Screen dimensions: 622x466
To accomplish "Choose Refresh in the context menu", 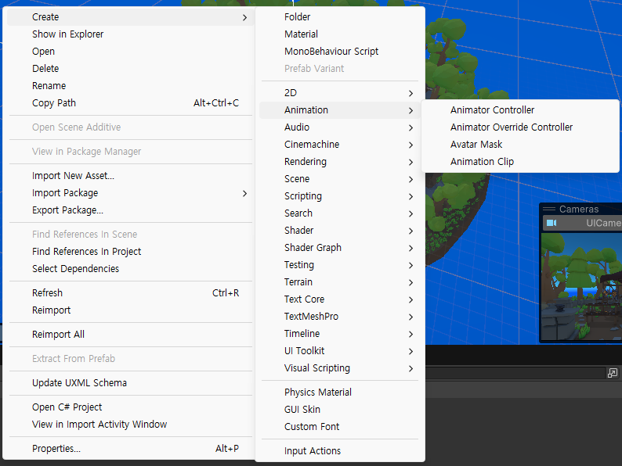I will click(x=130, y=293).
